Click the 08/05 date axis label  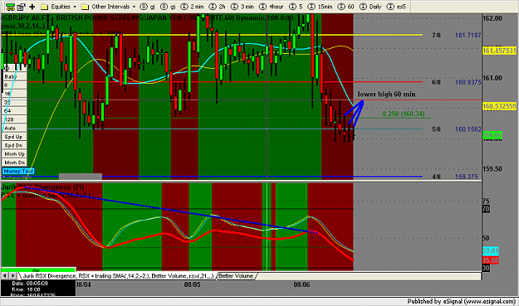(193, 284)
